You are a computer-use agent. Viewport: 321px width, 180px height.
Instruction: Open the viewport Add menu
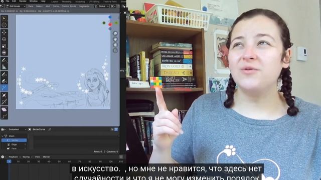(x=48, y=6)
